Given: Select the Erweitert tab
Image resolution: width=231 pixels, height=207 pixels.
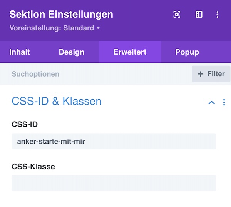Looking at the screenshot, I should coord(130,52).
